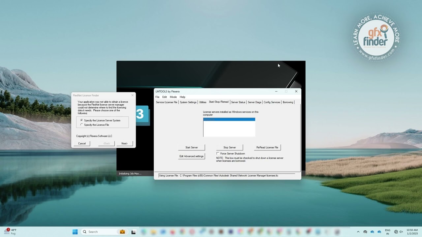Switch to the Config Services tab

(272, 102)
